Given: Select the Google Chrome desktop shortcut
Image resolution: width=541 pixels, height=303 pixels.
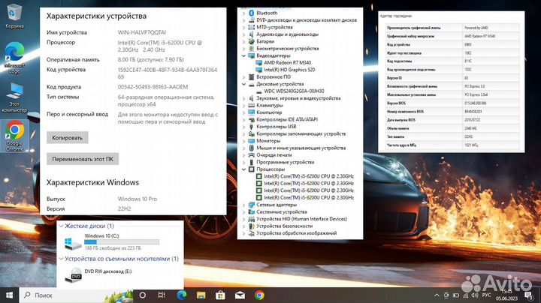Looking at the screenshot, I should coord(14,136).
